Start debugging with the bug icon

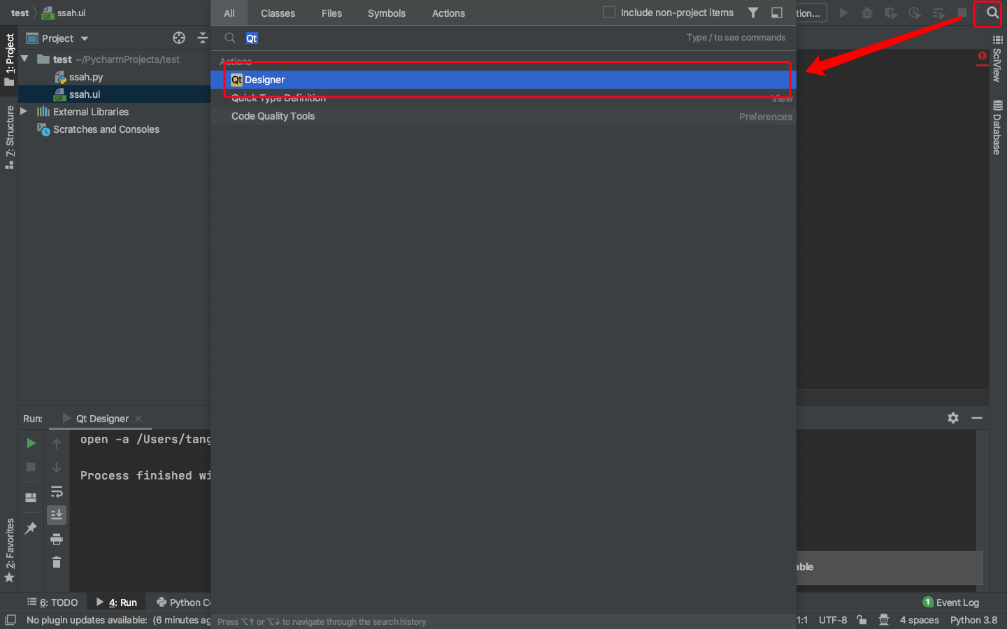tap(867, 13)
